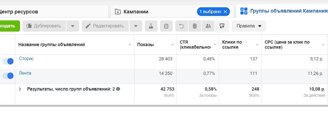Open the Сторис ad set link
Viewport: 328px width, 114px height.
[26, 58]
